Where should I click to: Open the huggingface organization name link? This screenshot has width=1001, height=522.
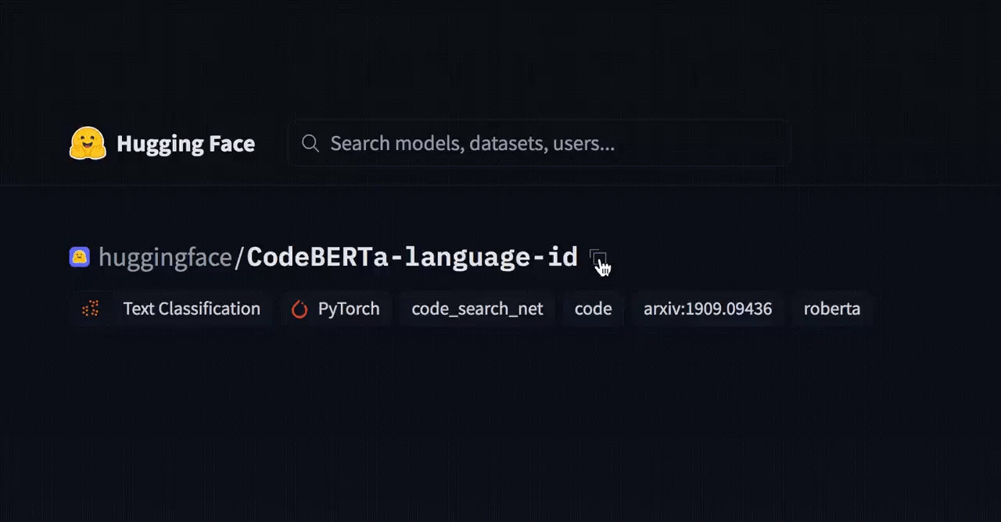tap(166, 257)
